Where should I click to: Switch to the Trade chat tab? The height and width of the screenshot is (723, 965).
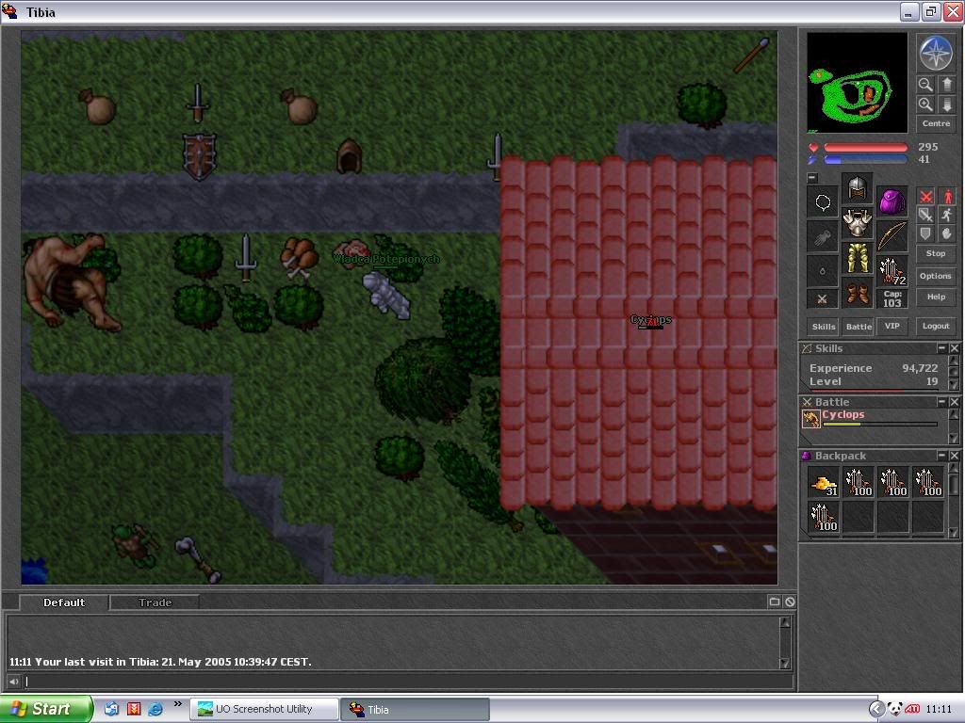point(155,602)
